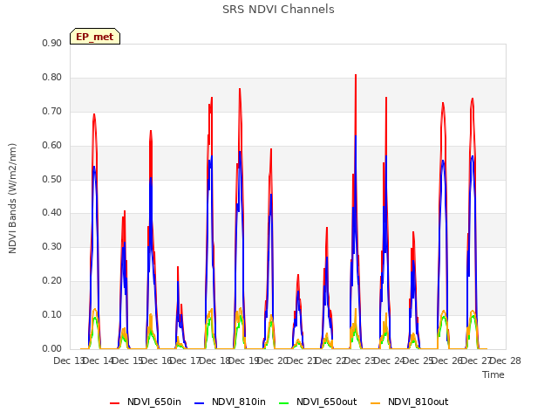Click the EP_met annotation label
This screenshot has height=419, width=558.
click(x=95, y=37)
